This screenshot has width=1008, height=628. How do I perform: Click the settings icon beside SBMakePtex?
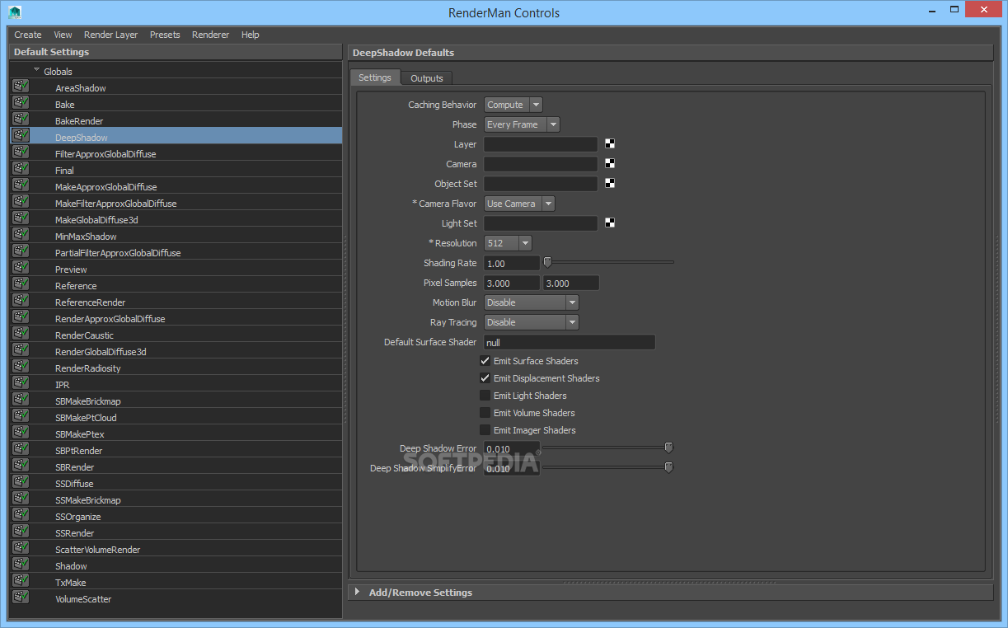(21, 433)
